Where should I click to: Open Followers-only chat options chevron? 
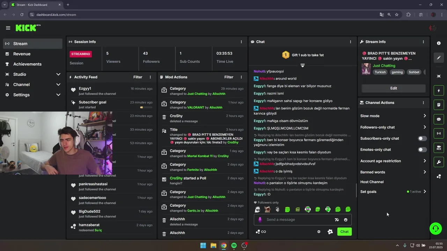coord(425,127)
